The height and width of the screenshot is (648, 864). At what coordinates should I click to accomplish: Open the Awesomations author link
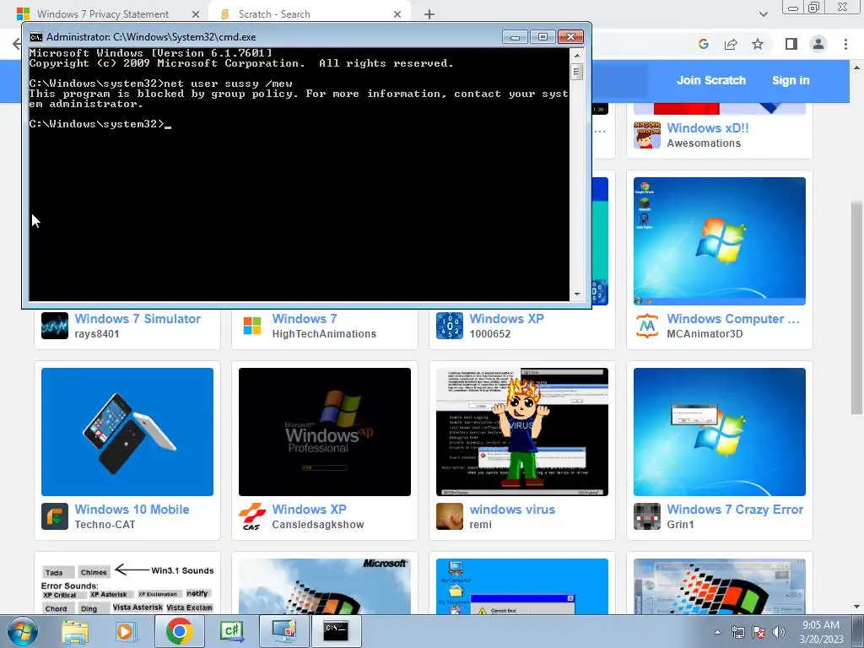tap(704, 143)
